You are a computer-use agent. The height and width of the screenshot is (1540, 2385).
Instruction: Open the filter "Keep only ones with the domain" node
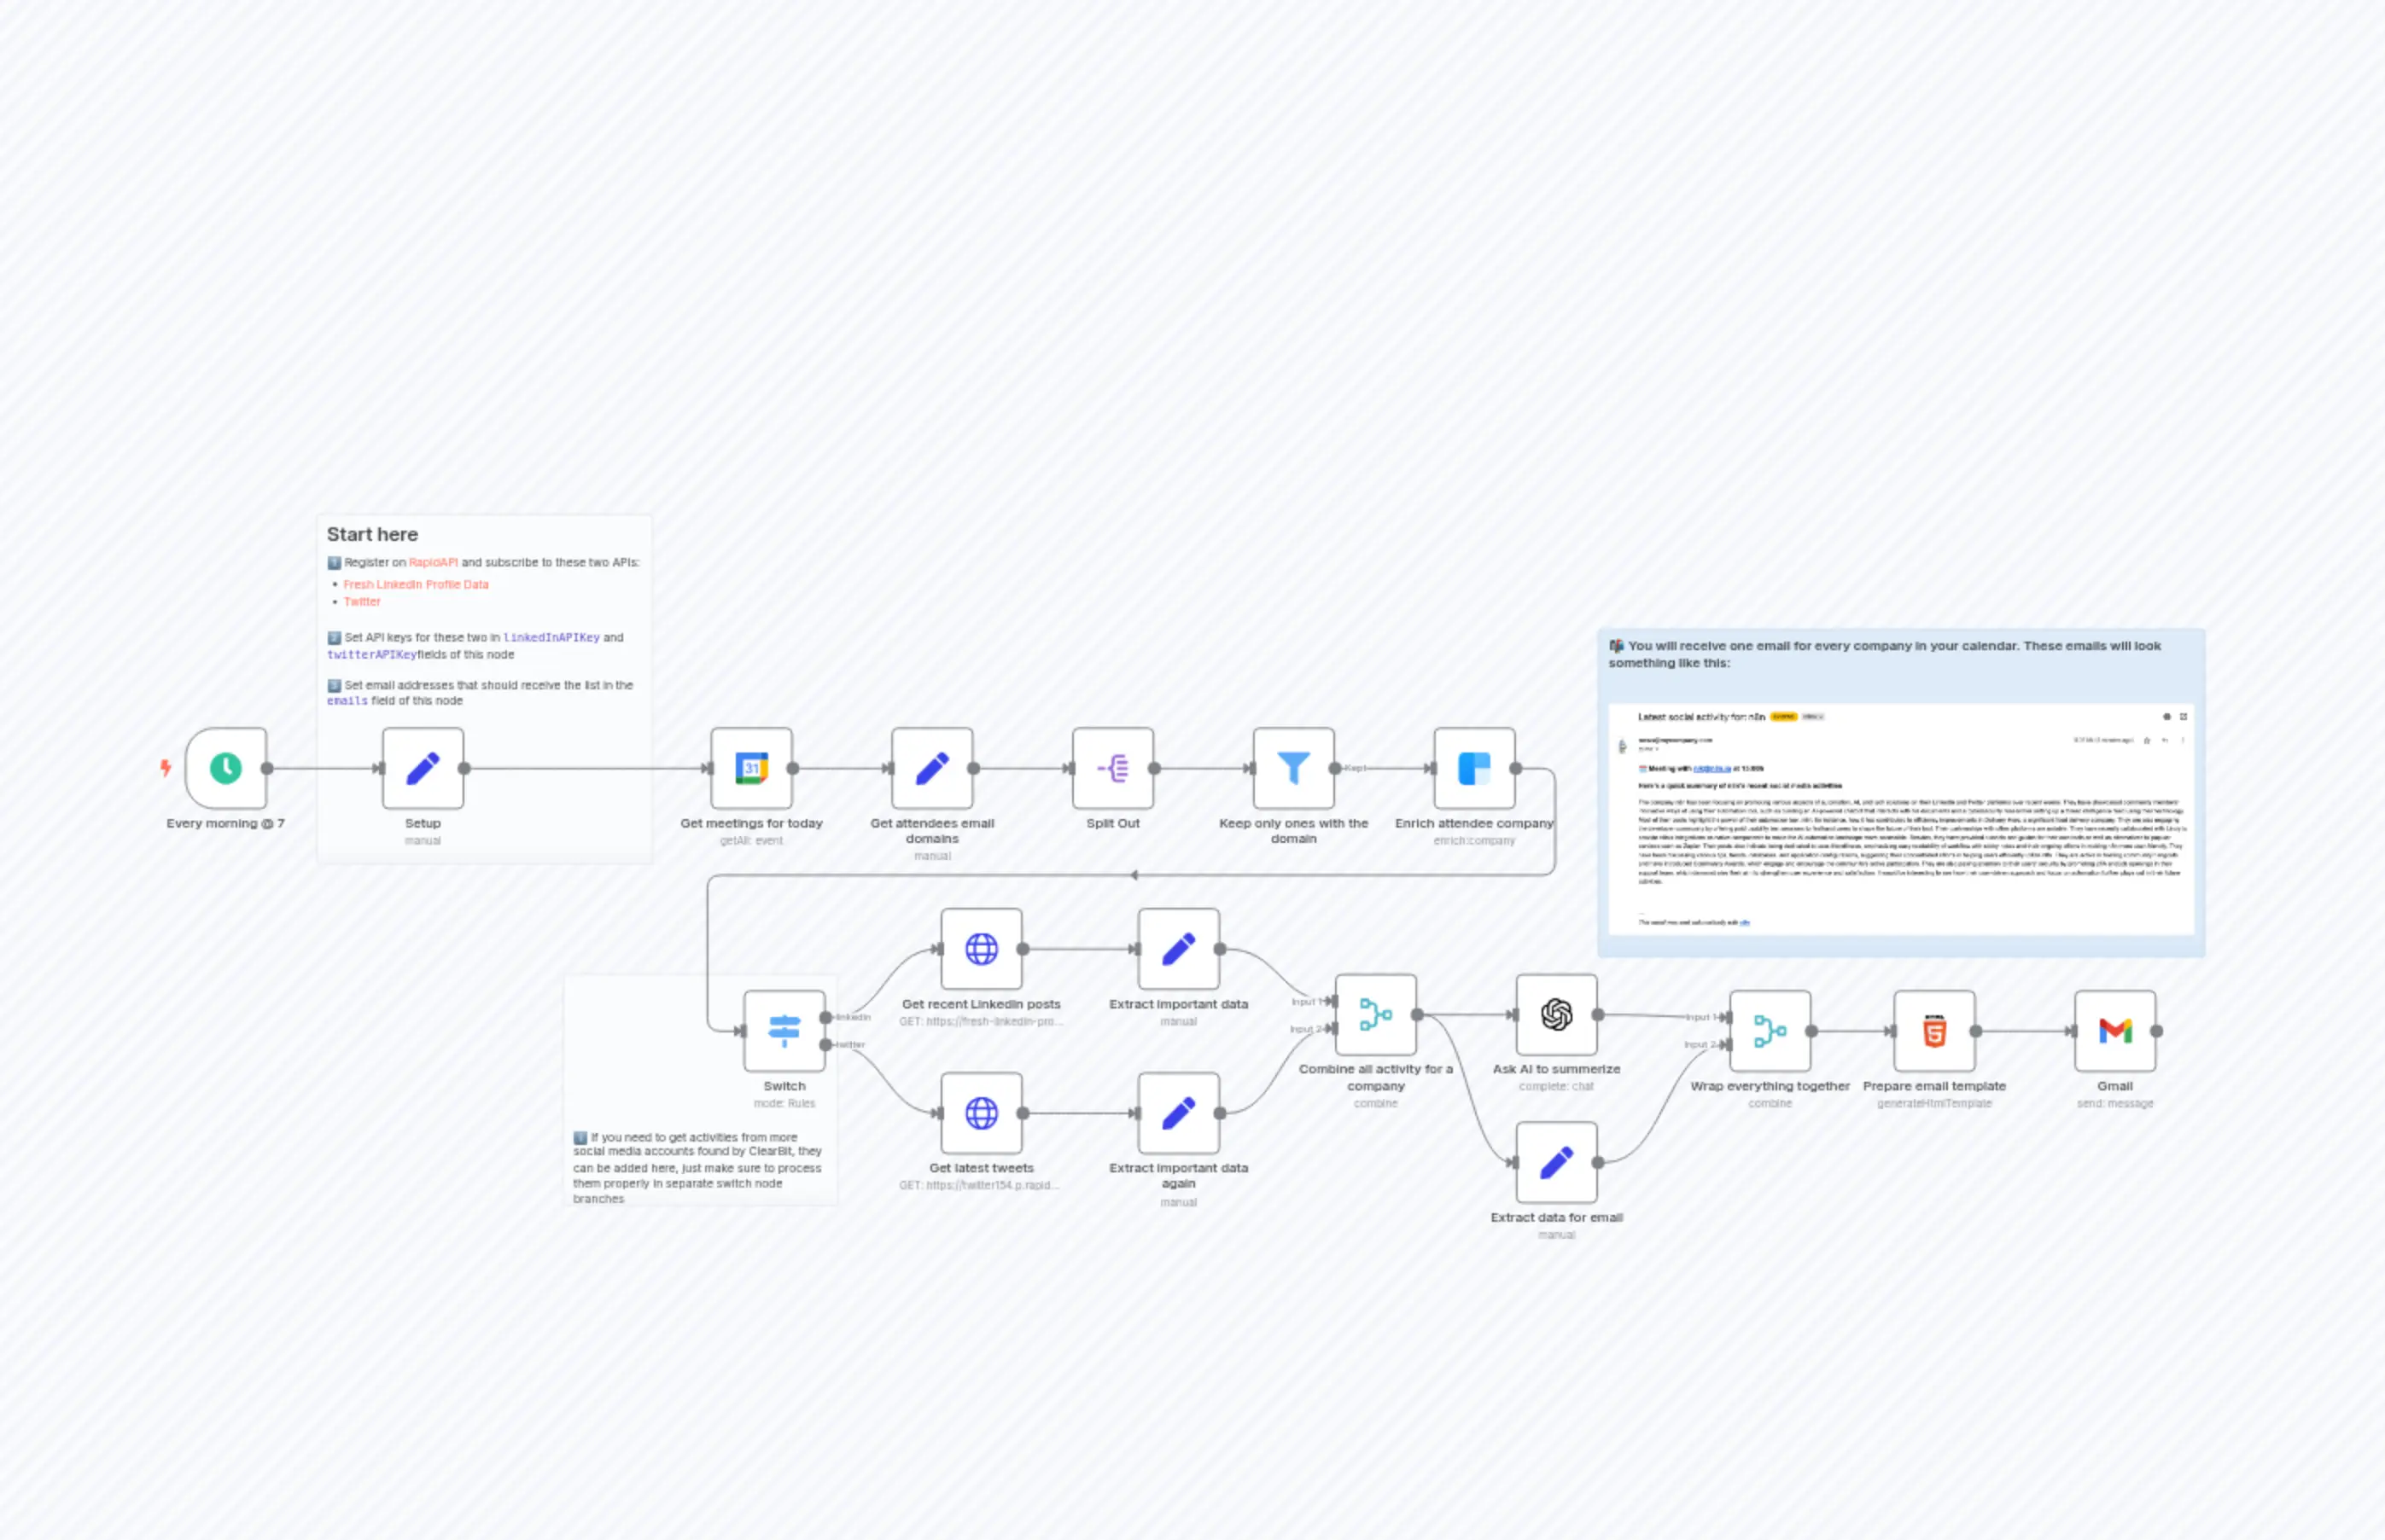click(x=1293, y=768)
